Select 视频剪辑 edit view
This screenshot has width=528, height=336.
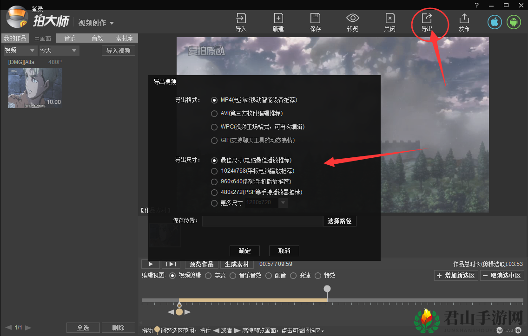click(x=172, y=276)
